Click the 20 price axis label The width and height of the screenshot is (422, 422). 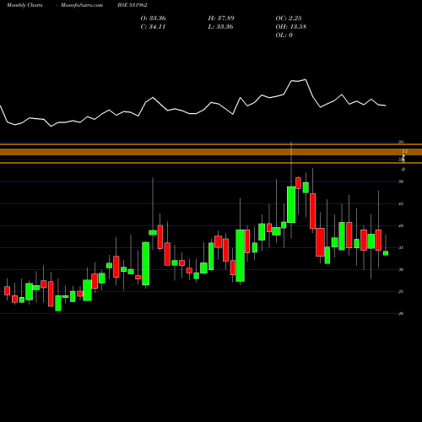(401, 313)
